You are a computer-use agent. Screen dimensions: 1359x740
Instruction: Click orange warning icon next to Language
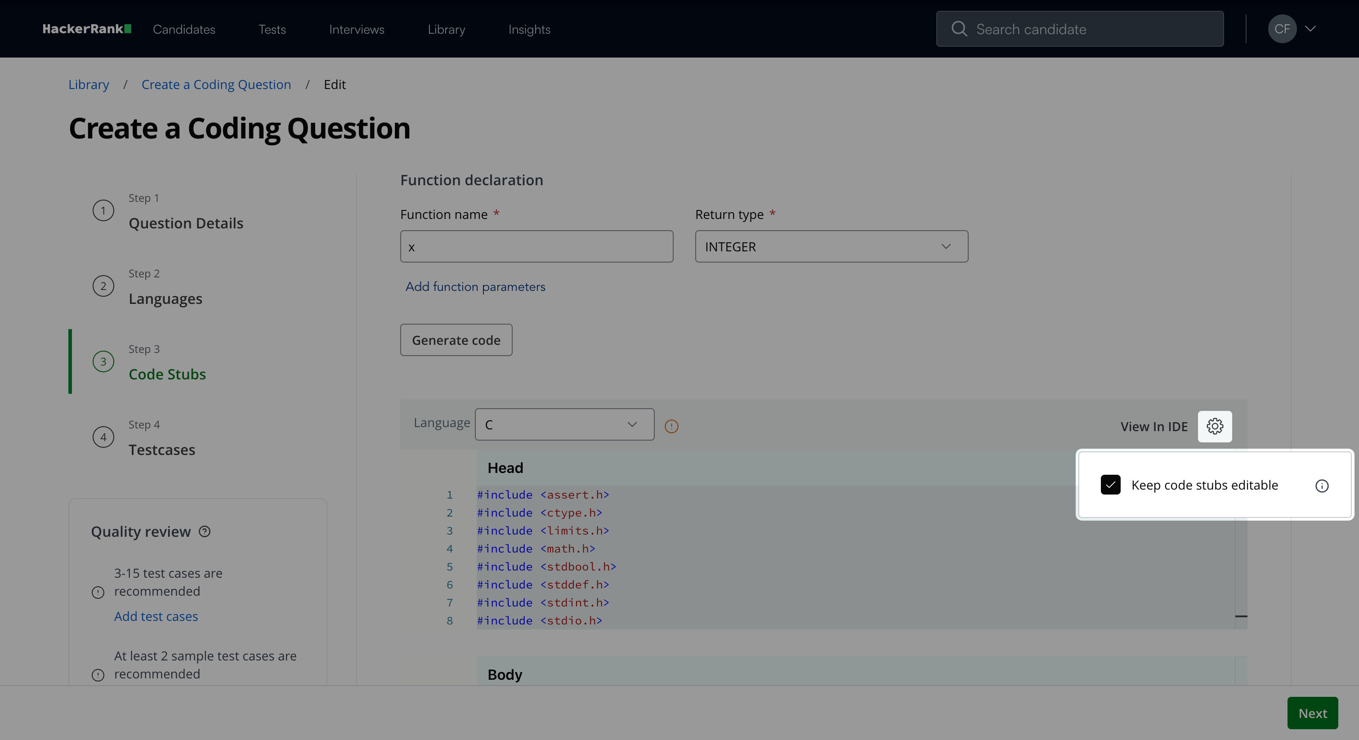coord(671,426)
